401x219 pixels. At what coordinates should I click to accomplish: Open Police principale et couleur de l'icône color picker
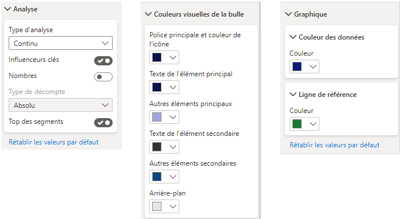[164, 57]
